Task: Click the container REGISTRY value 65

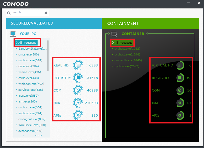Action: (189, 78)
